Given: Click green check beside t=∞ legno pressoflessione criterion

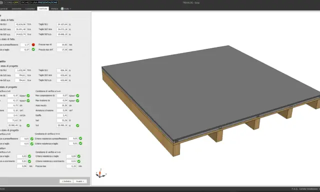Looking at the screenshot, I should (80, 138).
